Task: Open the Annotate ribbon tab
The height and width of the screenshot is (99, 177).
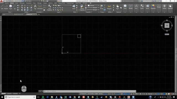Action: pos(22,3)
